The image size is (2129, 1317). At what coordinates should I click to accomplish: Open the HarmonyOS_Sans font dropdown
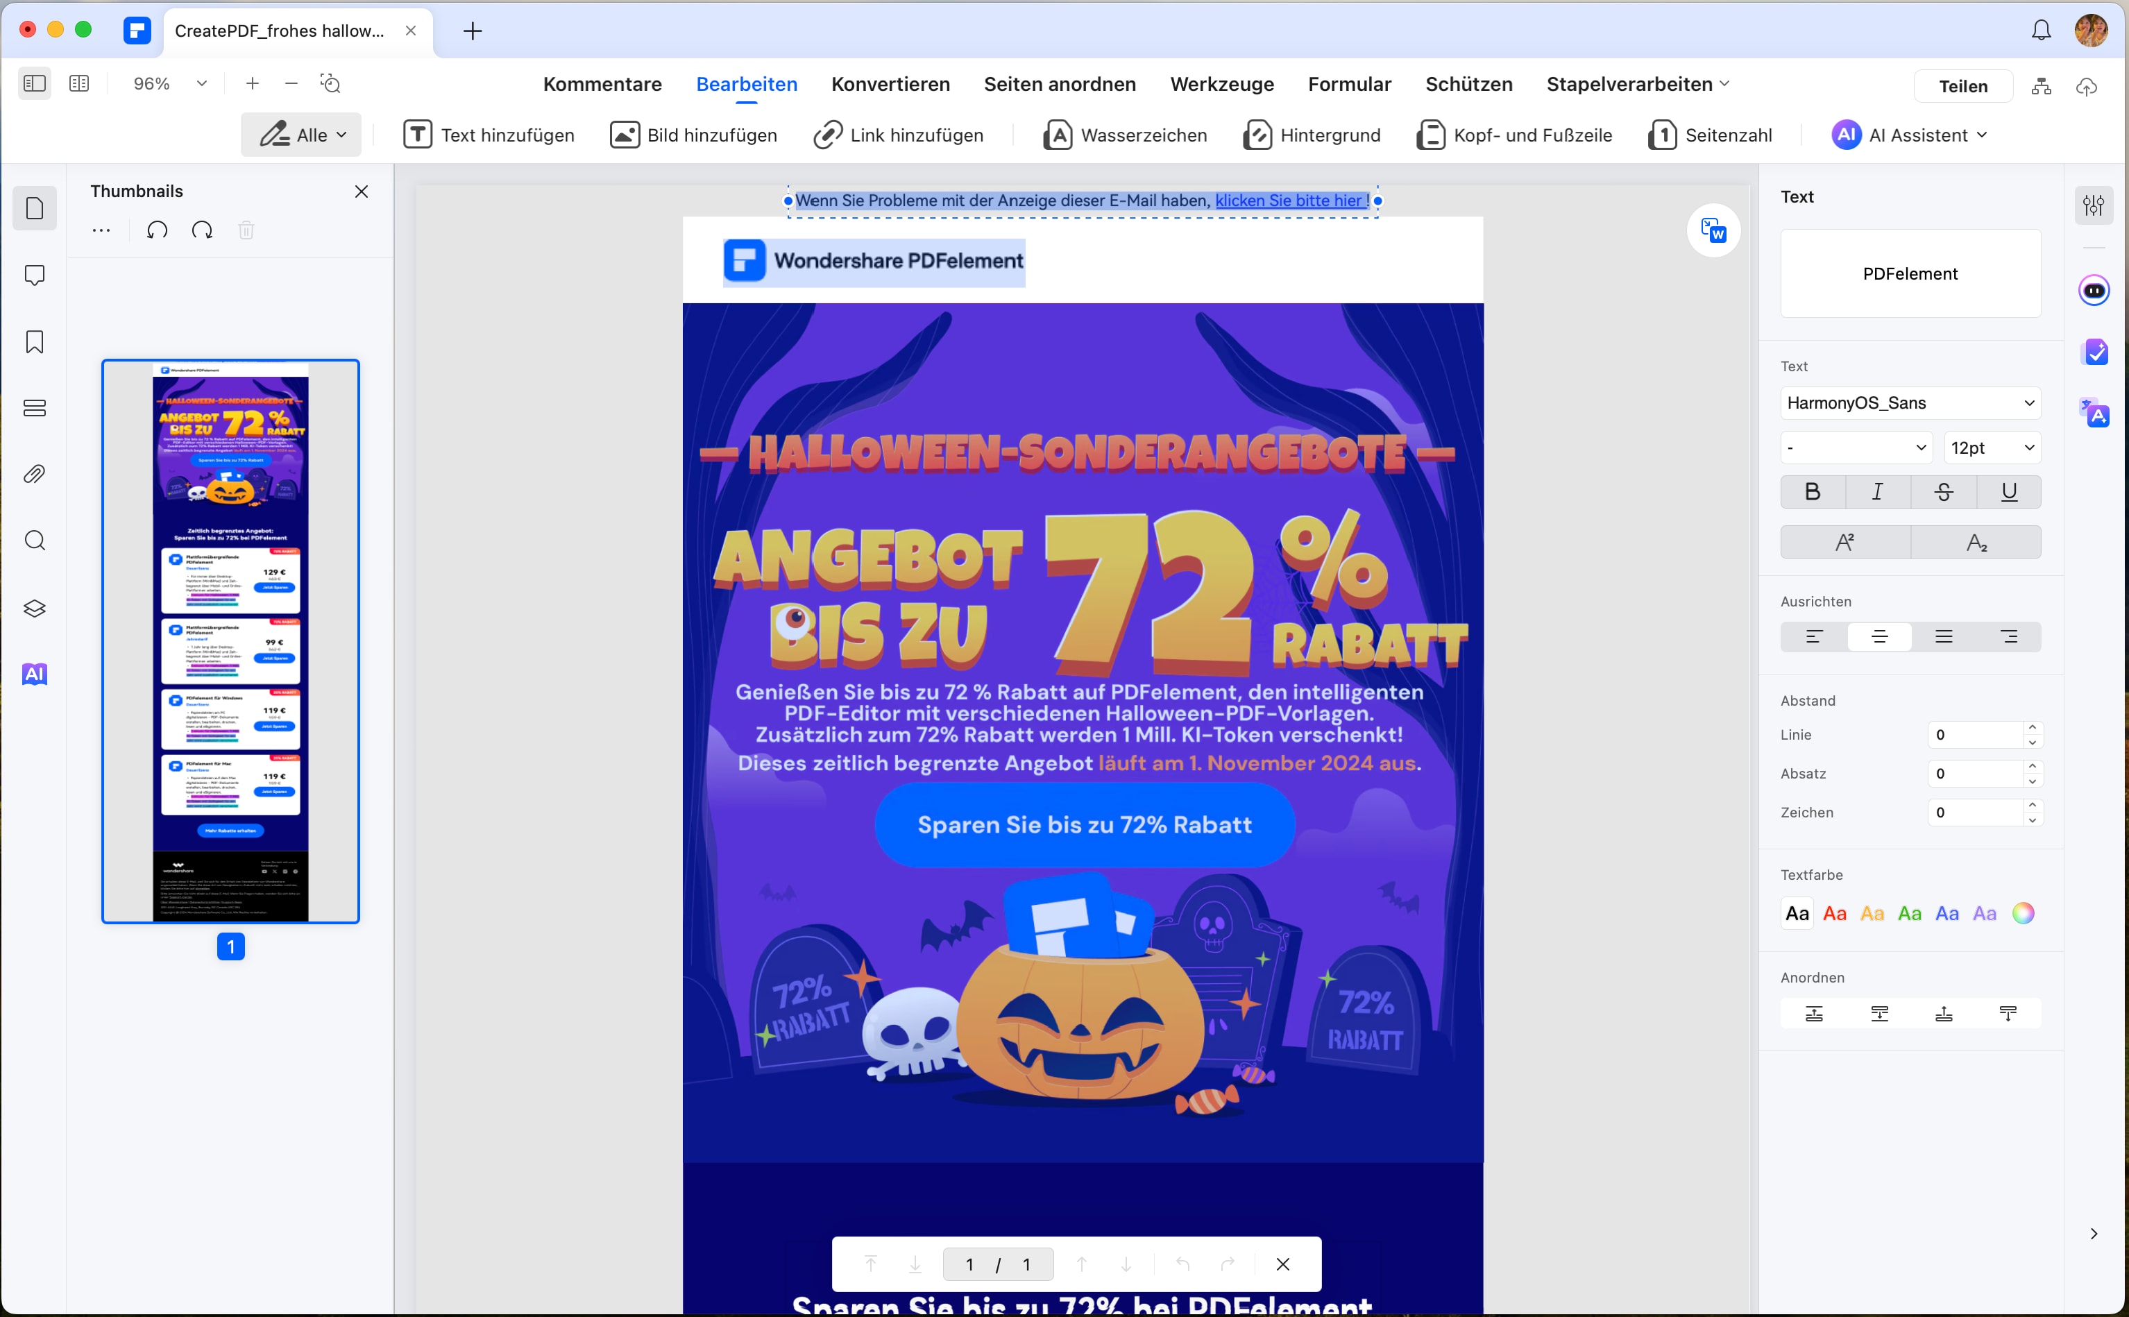coord(1910,403)
